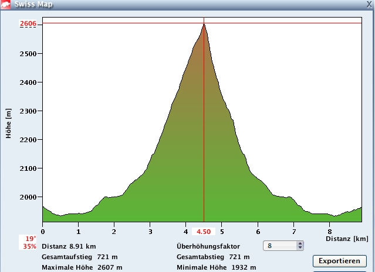
Task: Click the Minimale Höhe 1932 m value
Action: point(216,267)
